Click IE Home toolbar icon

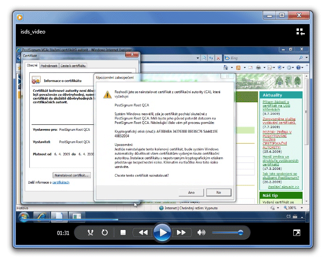(x=226, y=67)
